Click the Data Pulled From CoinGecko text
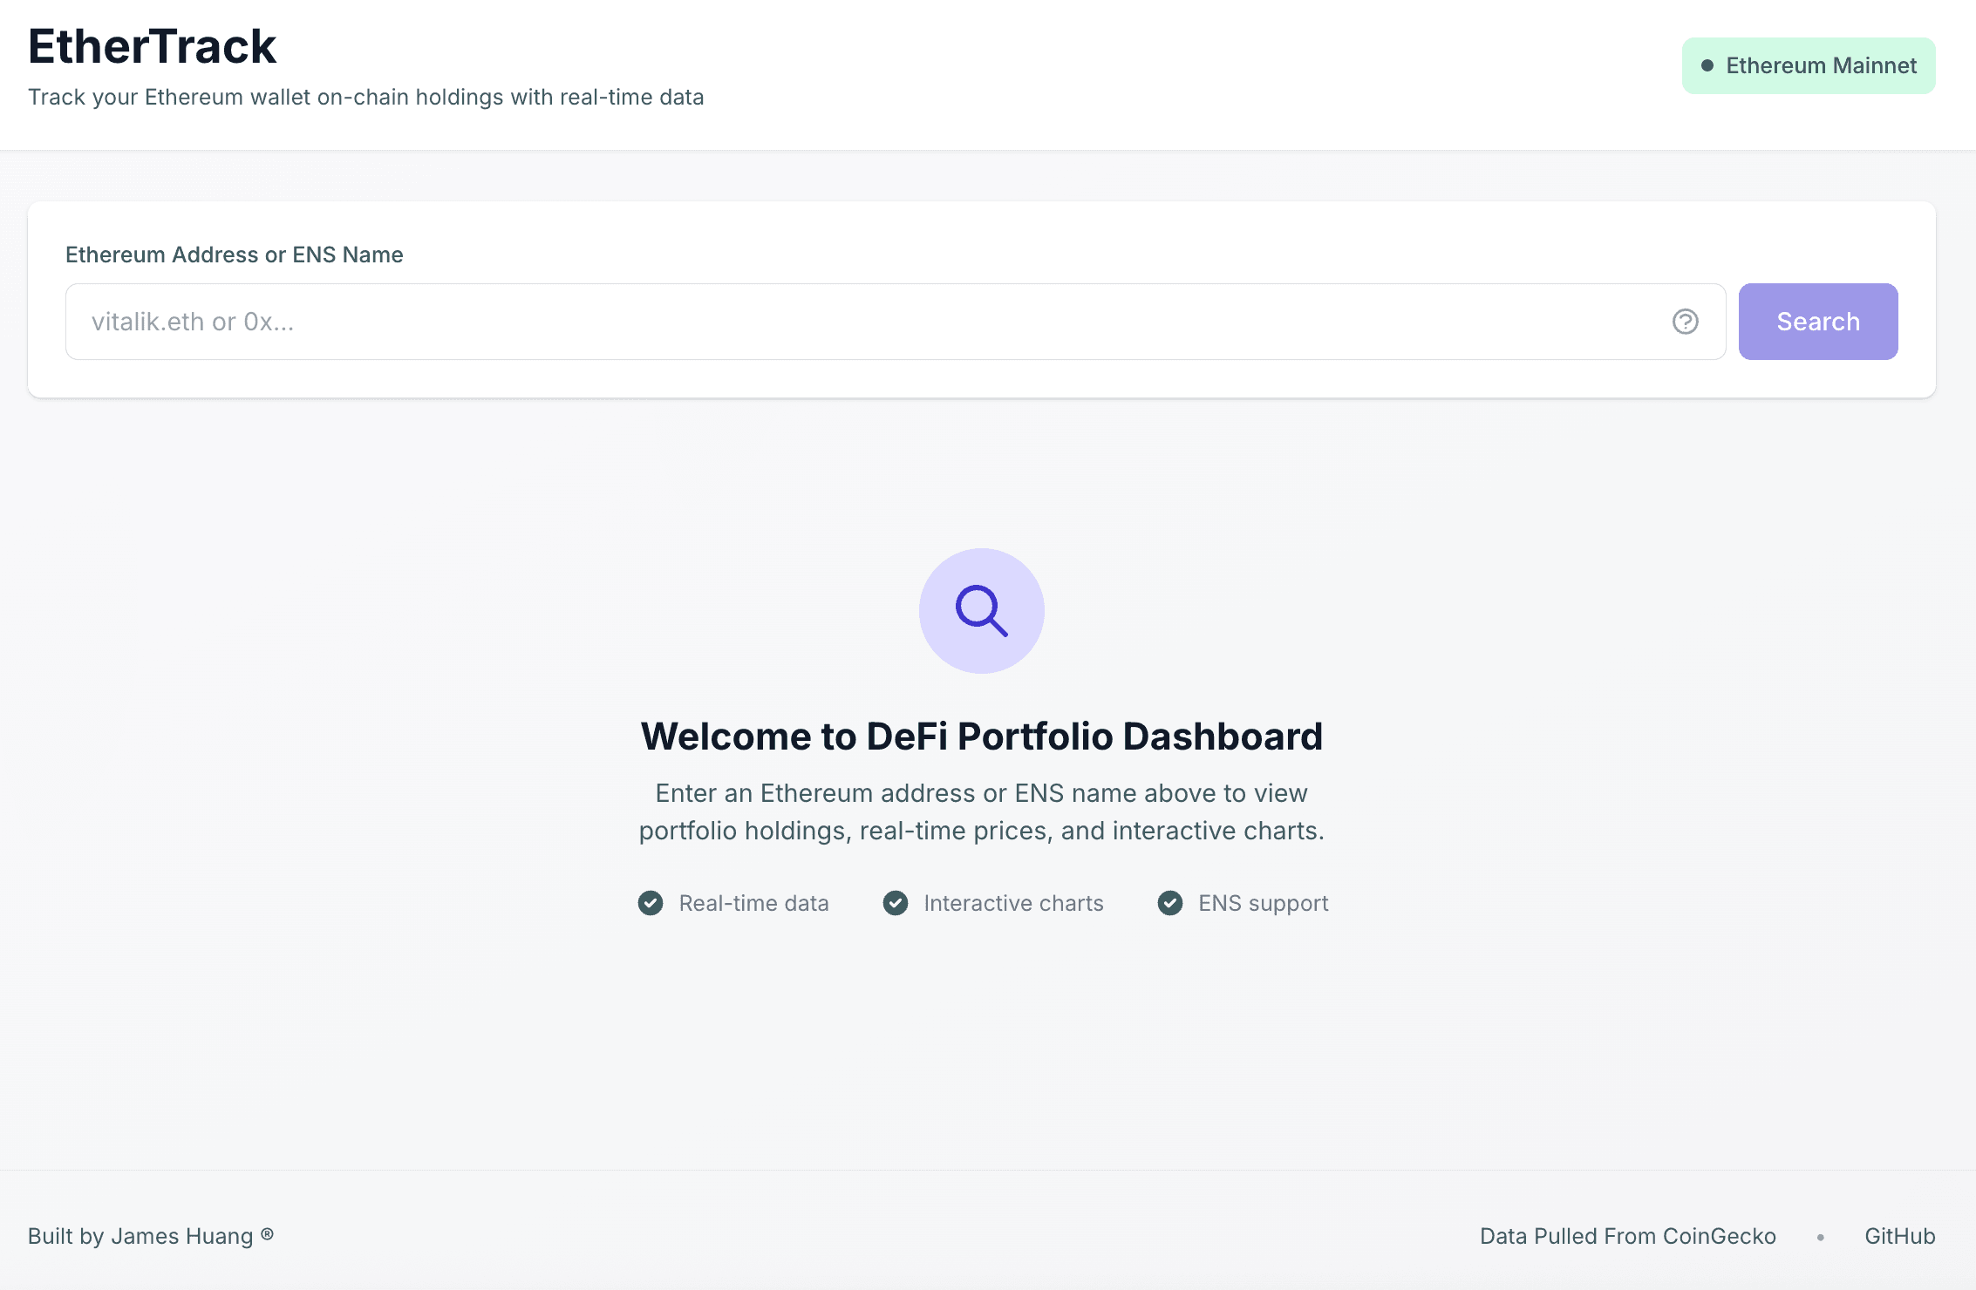1976x1290 pixels. pyautogui.click(x=1629, y=1236)
